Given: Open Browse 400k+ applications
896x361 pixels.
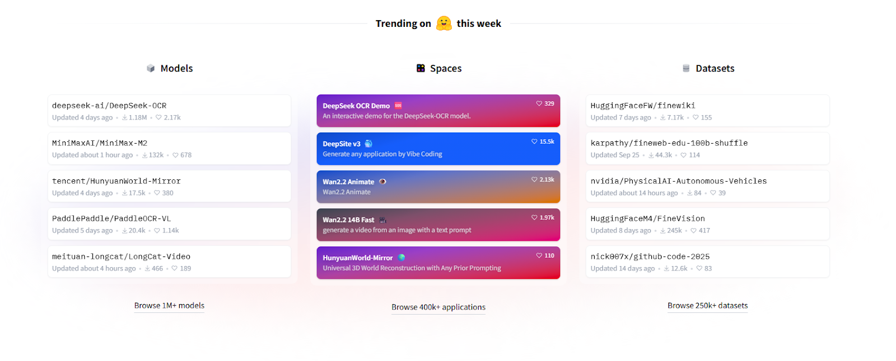Looking at the screenshot, I should pos(438,307).
